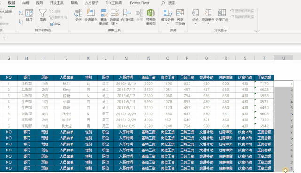The width and height of the screenshot is (301, 173).
Task: Open the 分级显示 dialog launcher
Action: pyautogui.click(x=256, y=31)
